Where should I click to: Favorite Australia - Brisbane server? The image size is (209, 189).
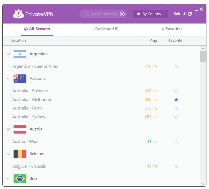[x=176, y=91]
